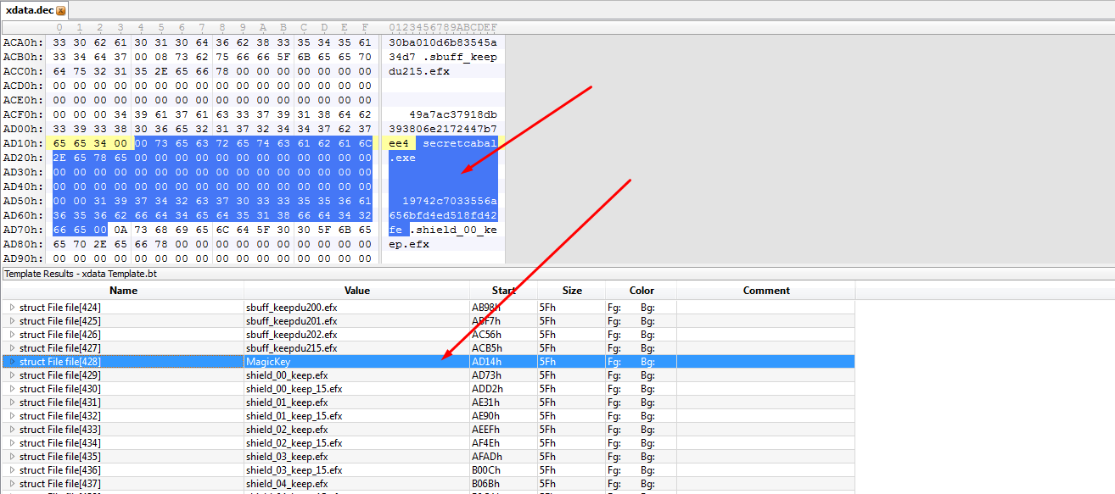Expand struct File file[432] row
1115x494 pixels.
(x=12, y=416)
